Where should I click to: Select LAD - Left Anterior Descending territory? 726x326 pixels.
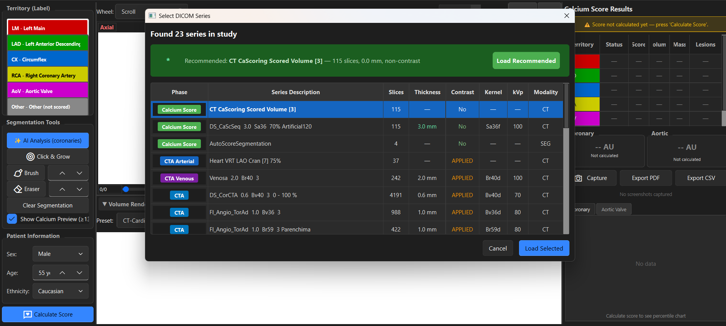[x=48, y=44]
